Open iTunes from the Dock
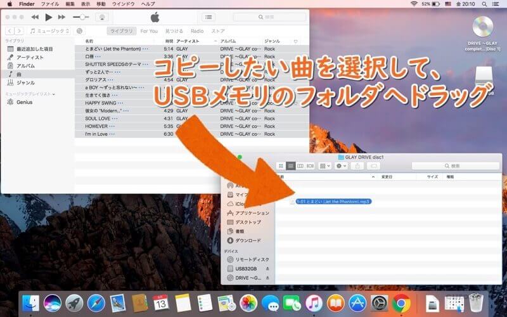This screenshot has height=317, width=507. [x=314, y=303]
